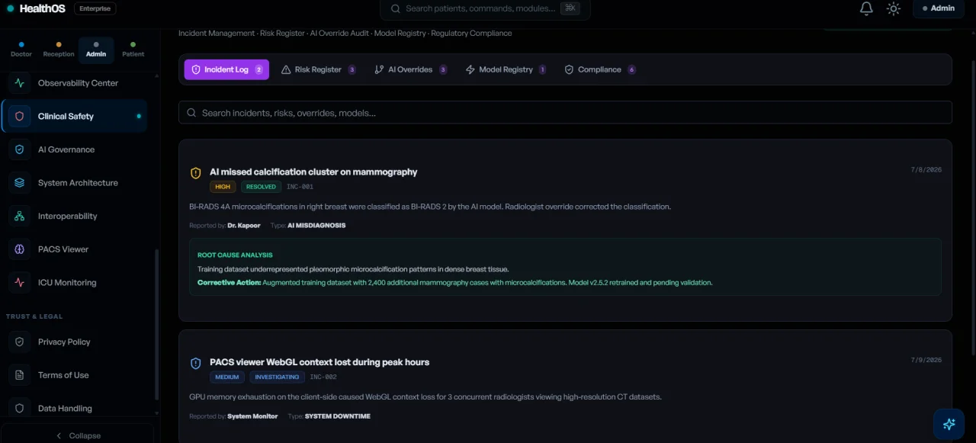This screenshot has height=443, width=976.
Task: Click the SYSTEM DOWNTIME type label
Action: click(338, 416)
